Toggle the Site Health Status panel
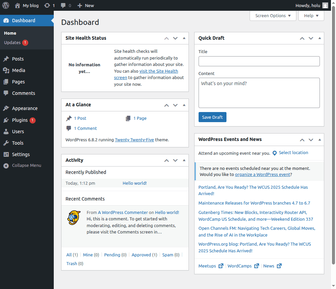Viewport: 336px width, 289px height. point(184,38)
